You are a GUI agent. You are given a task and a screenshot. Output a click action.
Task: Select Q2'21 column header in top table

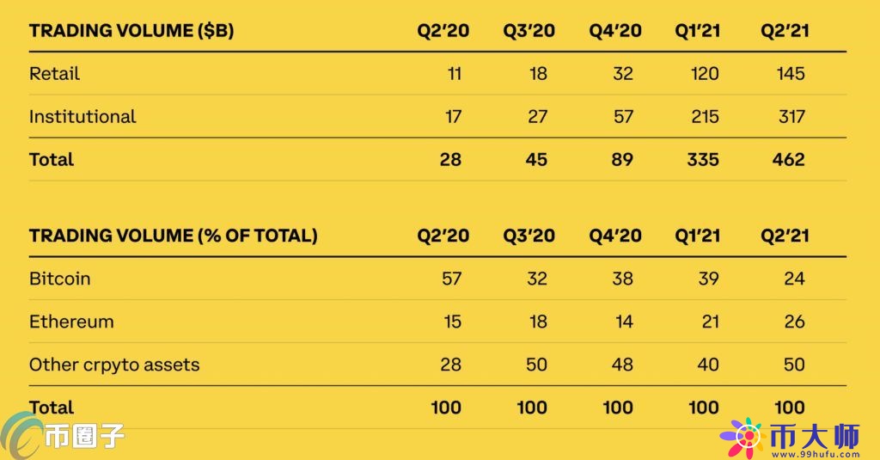(785, 30)
